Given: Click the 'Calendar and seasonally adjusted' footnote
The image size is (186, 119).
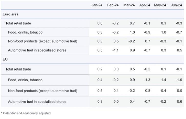Looking at the screenshot, I should 26,113.
